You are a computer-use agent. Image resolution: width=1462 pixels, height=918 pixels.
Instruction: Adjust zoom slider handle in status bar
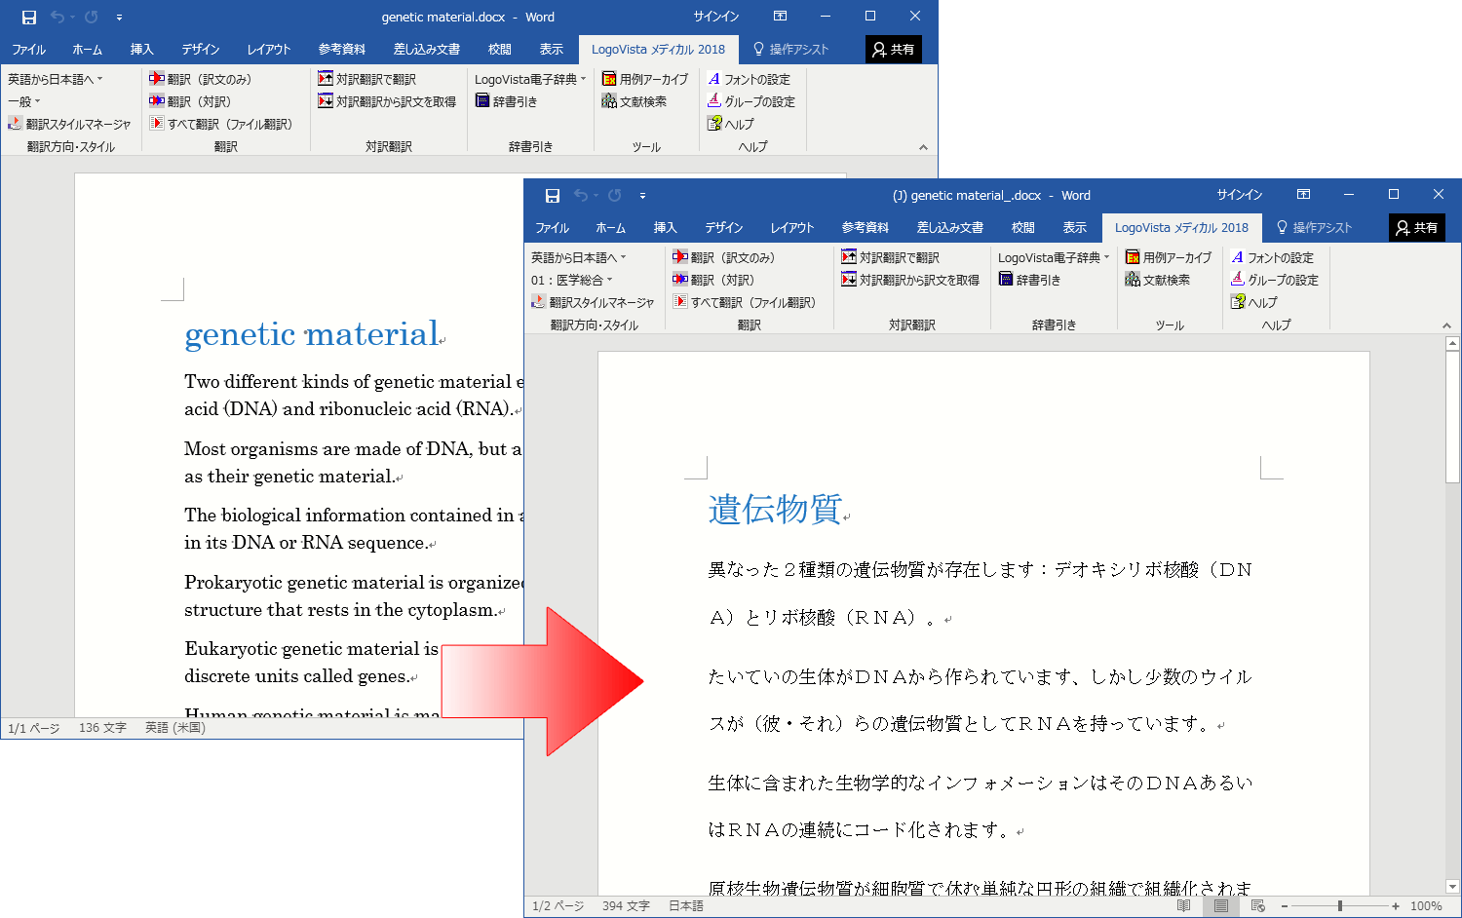coord(1340,906)
